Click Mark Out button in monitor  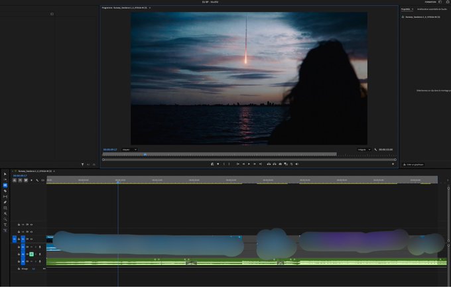point(229,164)
